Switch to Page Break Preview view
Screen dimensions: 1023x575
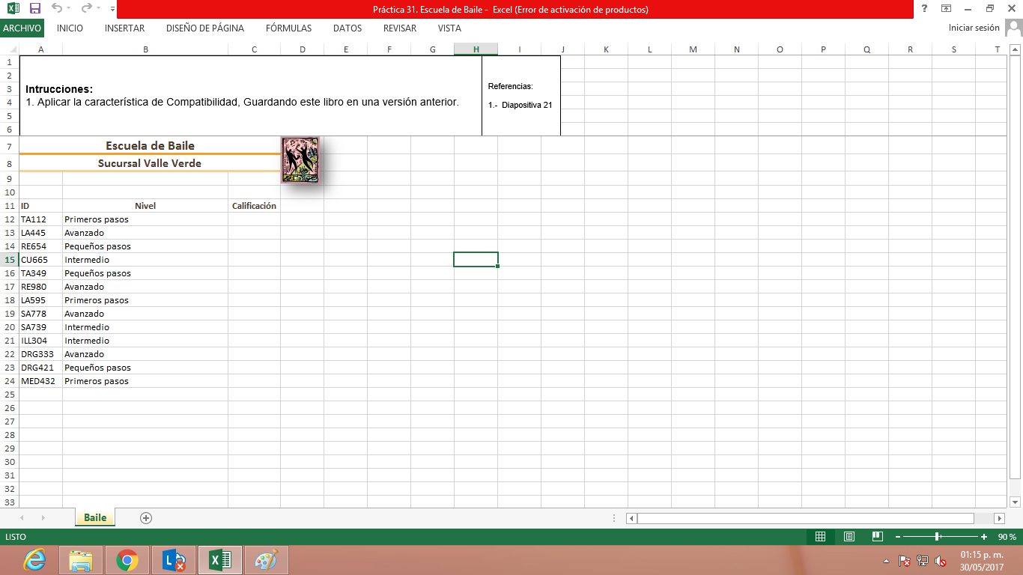878,537
